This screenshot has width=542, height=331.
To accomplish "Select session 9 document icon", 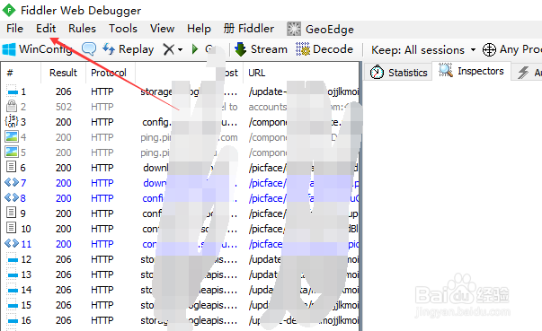I will click(12, 213).
